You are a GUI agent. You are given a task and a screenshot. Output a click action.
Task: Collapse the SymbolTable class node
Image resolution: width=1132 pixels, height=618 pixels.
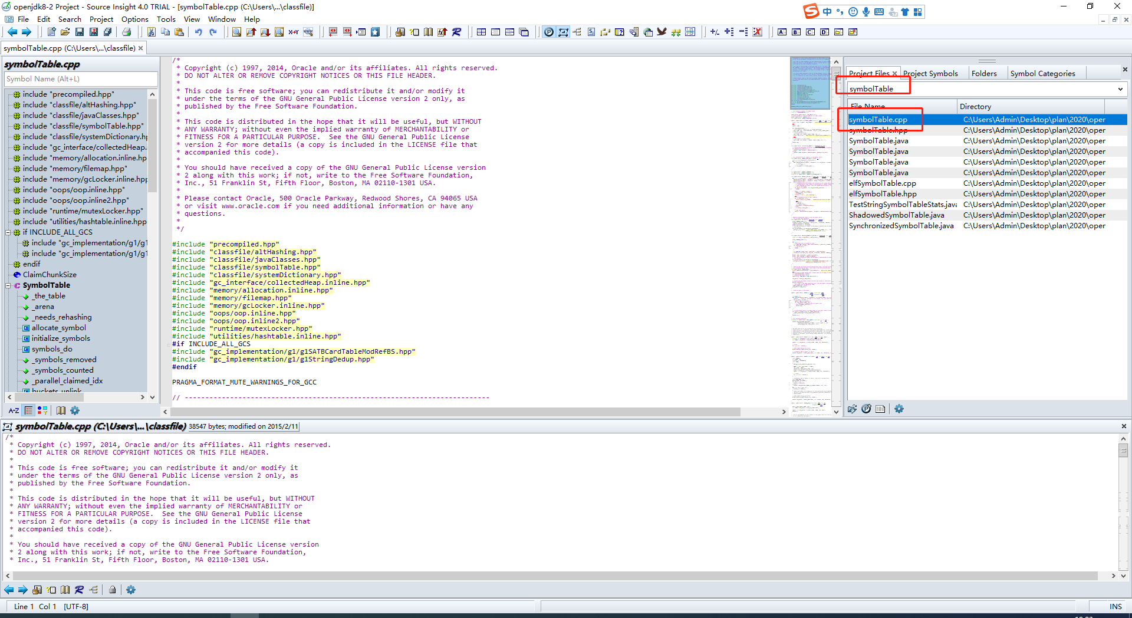pos(7,285)
